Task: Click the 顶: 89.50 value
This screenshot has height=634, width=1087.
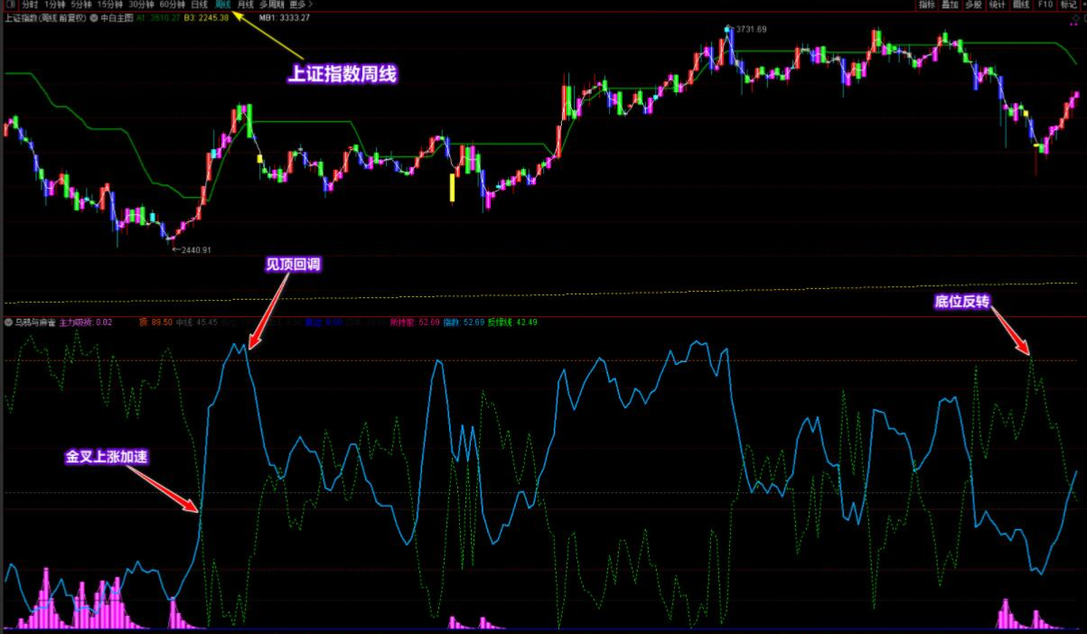Action: click(156, 322)
